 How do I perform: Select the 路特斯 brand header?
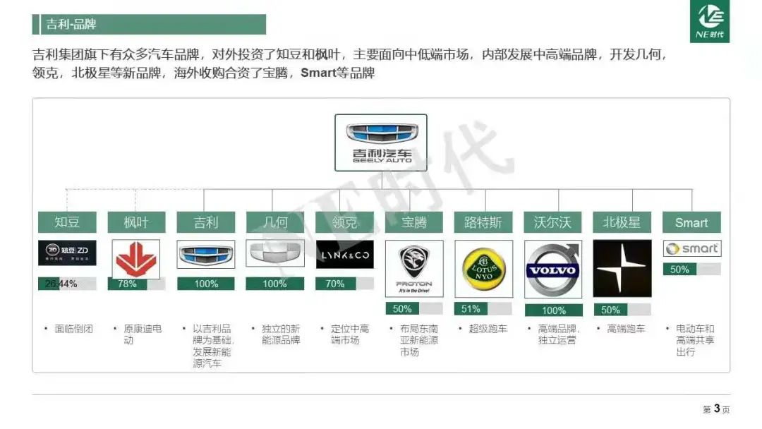483,222
